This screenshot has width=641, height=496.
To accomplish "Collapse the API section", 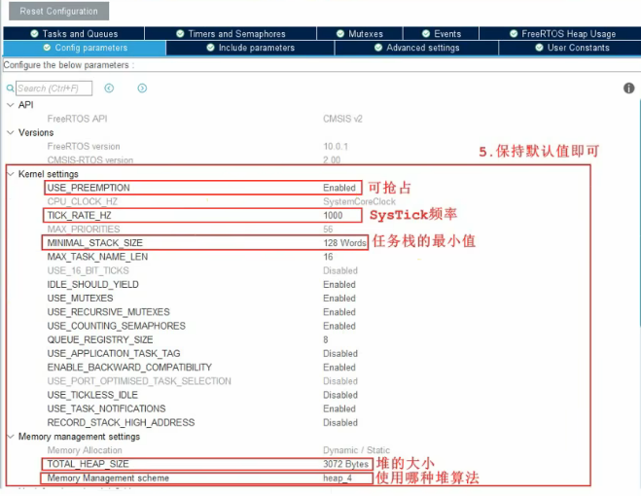I will pos(11,105).
